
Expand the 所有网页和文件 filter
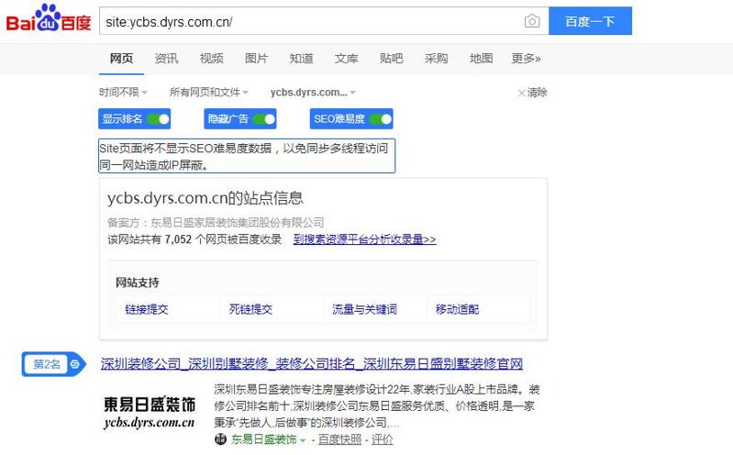click(208, 92)
